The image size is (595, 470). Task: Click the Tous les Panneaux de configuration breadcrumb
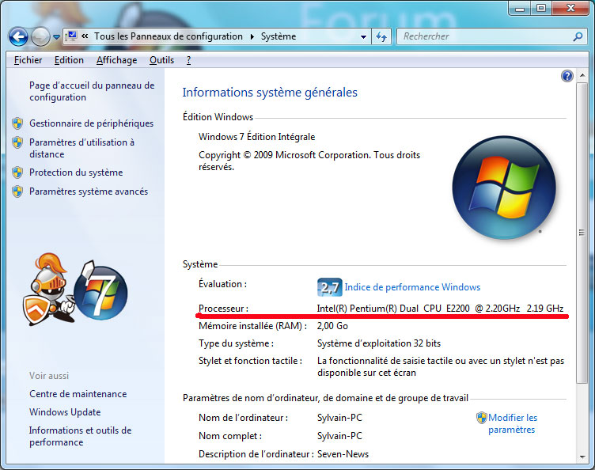coord(169,36)
